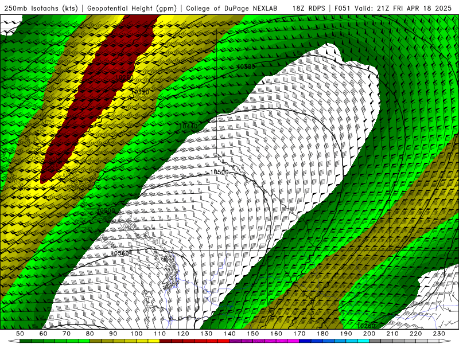Click the 'Geopotential Height (gpm)' header text
The image size is (459, 344).
(132, 8)
